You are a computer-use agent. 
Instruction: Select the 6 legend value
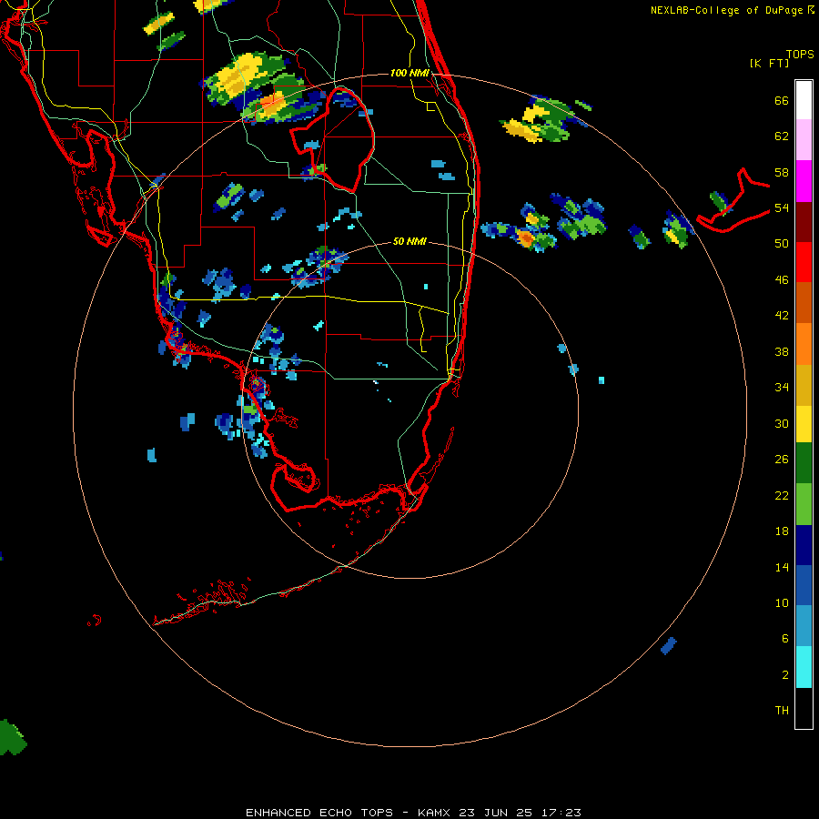pos(785,639)
